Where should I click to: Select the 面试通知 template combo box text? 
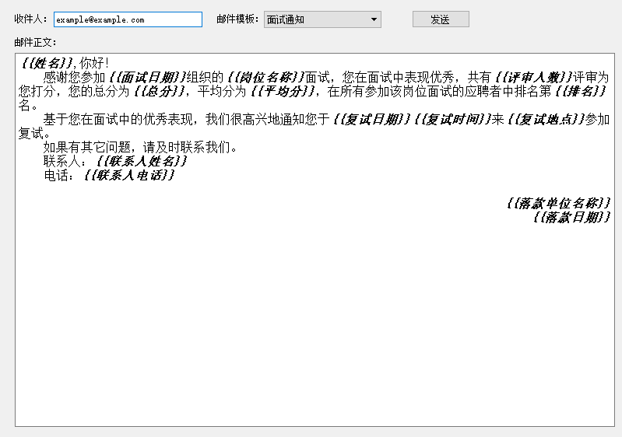[315, 19]
